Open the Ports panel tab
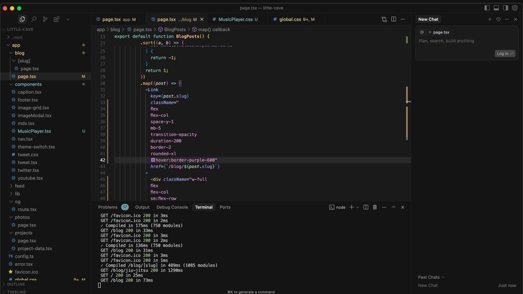Screen dimensions: 523x294 click(225, 207)
